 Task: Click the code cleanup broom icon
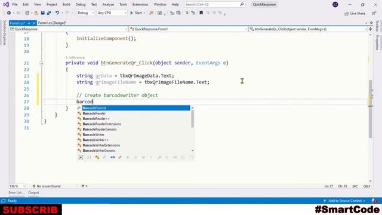click(82, 186)
